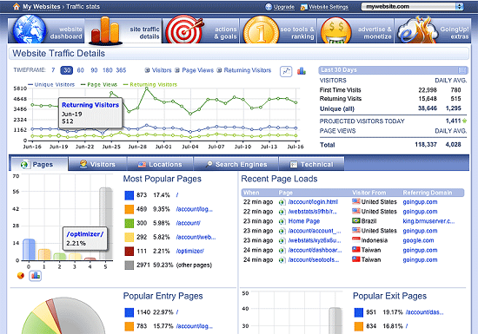Open the mywebsite.com site selector dropdown

click(x=412, y=6)
